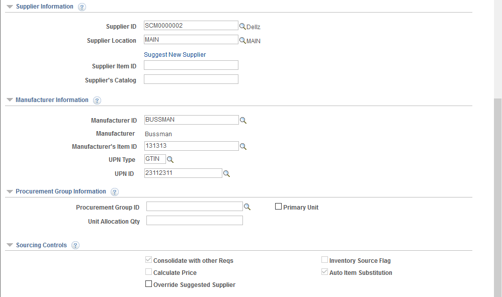
Task: Click the Sourcing Controls section heading
Action: pos(41,245)
